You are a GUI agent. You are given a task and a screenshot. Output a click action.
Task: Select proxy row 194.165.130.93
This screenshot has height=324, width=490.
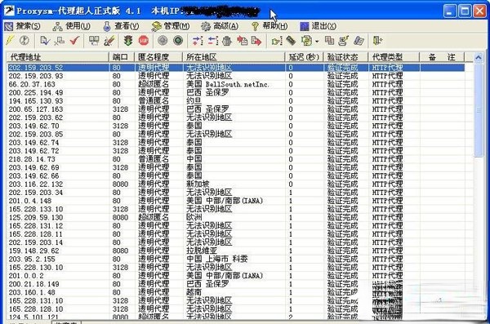click(x=236, y=101)
